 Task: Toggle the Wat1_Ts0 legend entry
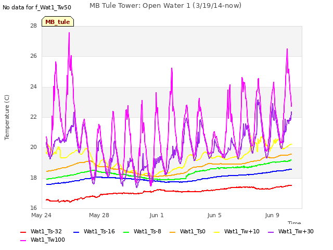click(187, 231)
